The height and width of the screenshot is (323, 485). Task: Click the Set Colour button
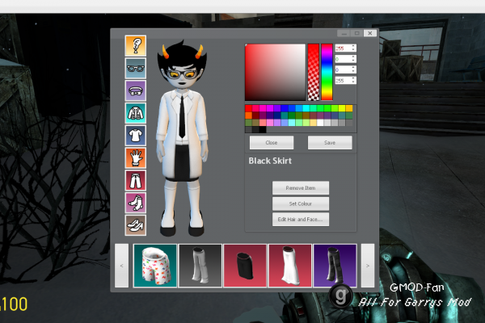(301, 203)
